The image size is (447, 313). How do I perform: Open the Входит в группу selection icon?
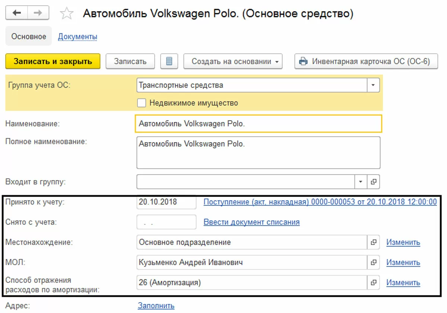pos(373,182)
